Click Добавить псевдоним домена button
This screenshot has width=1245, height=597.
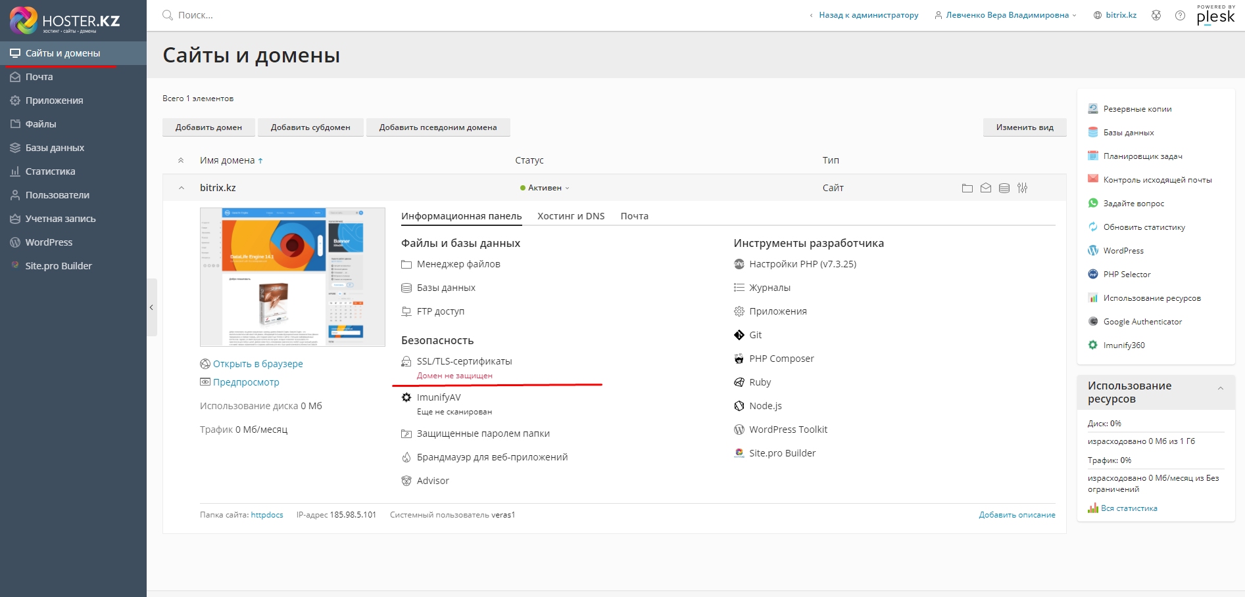tap(438, 127)
